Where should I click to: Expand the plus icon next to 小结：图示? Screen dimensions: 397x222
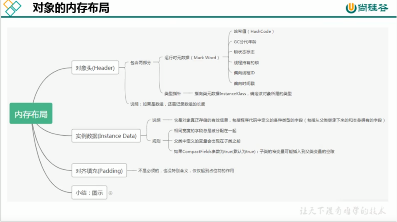[111, 193]
